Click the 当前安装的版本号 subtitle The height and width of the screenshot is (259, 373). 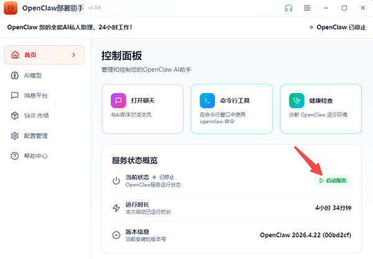[x=145, y=239]
